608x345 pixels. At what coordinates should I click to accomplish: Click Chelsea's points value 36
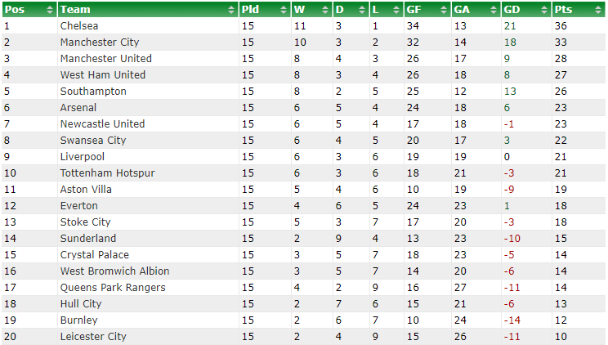tap(561, 26)
